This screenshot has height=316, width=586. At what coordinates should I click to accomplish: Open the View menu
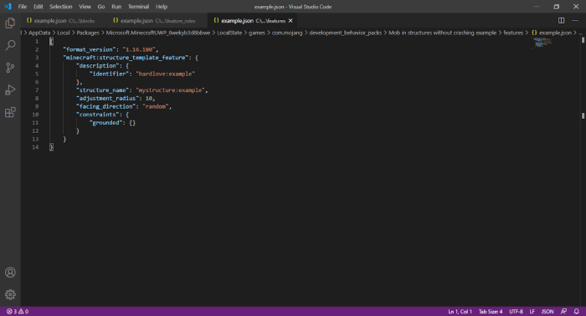pyautogui.click(x=85, y=7)
